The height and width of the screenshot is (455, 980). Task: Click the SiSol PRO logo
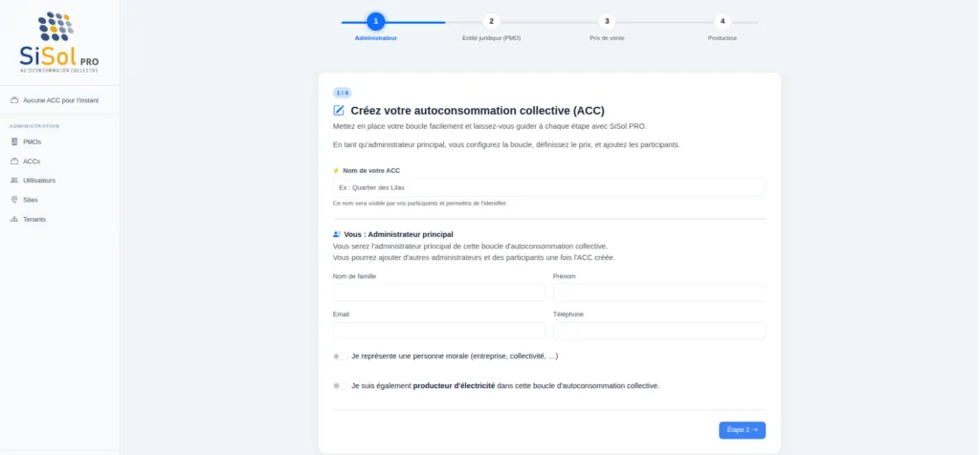(59, 42)
